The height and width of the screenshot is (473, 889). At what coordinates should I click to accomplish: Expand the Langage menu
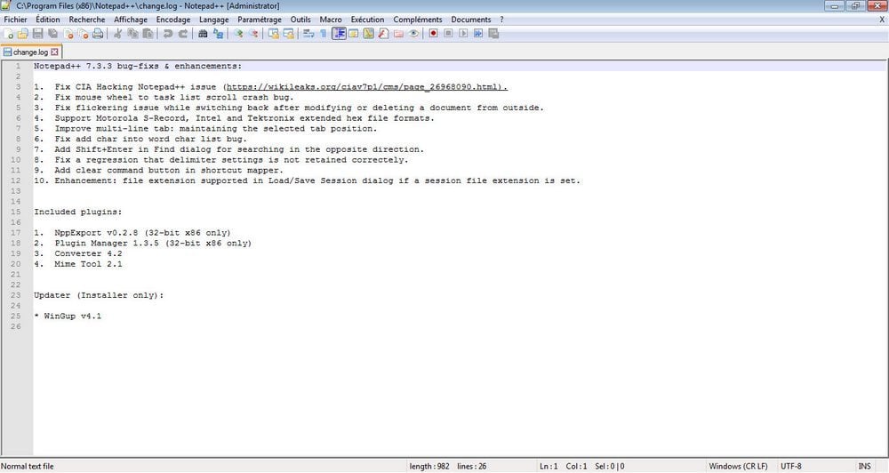click(213, 19)
